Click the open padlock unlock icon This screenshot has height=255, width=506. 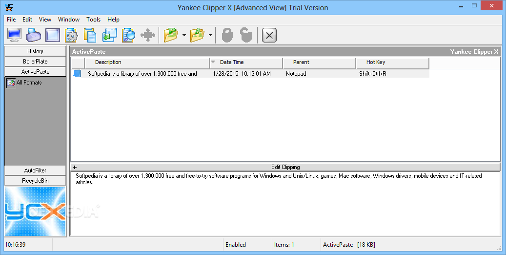pos(246,35)
